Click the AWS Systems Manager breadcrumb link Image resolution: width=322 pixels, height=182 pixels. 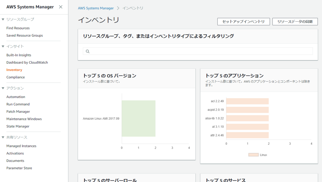96,8
